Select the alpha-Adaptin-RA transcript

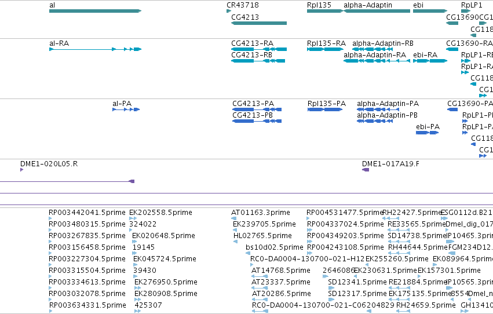(377, 61)
